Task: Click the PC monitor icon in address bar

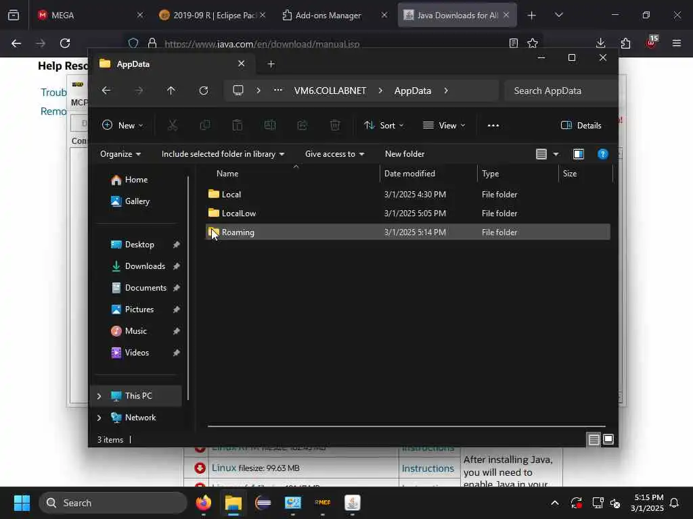Action: coord(238,91)
